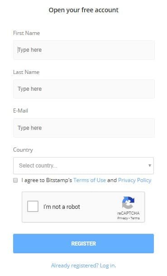This screenshot has width=167, height=276.
Task: Click the First Name label
Action: coord(27,33)
